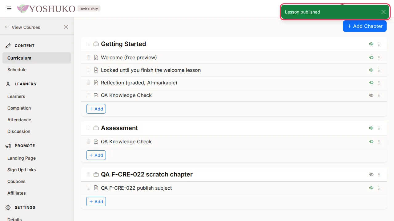Click the folder icon beside QA F-CRE-022 scratch chapter
The height and width of the screenshot is (221, 394).
click(x=96, y=174)
